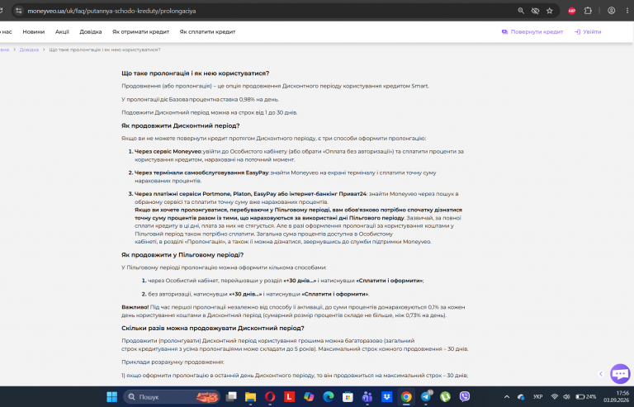Open the Windows Start menu
The height and width of the screenshot is (407, 634).
pyautogui.click(x=112, y=397)
